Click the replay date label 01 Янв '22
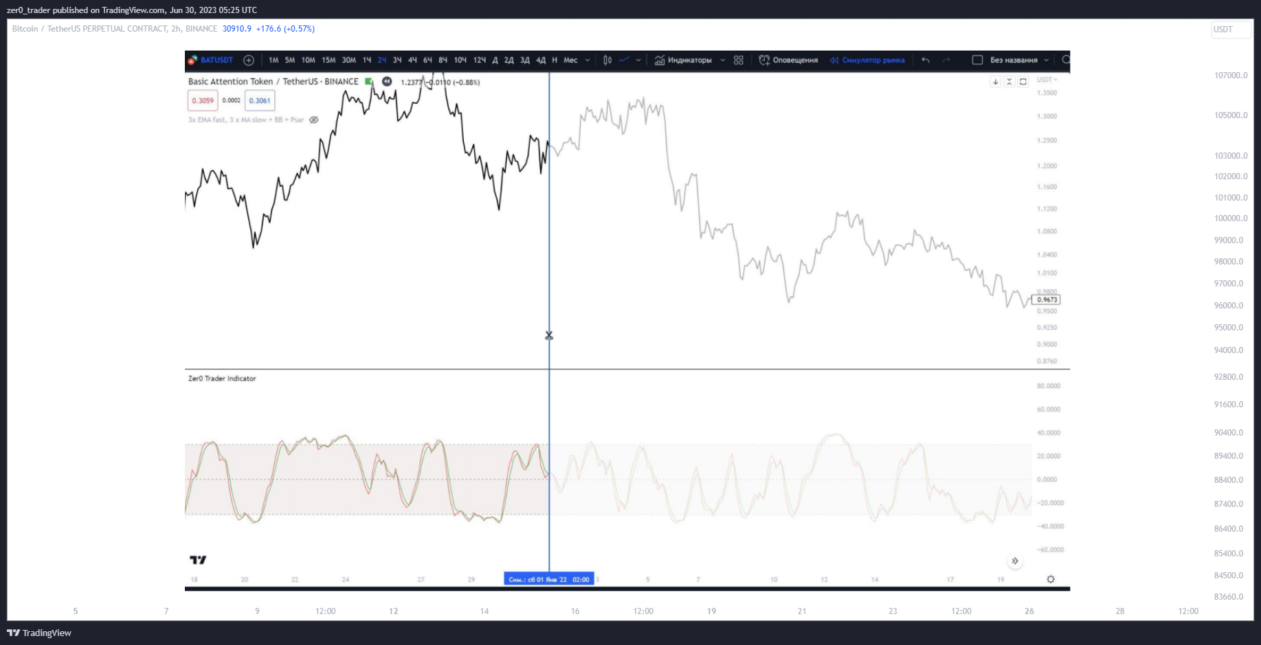 coord(549,579)
